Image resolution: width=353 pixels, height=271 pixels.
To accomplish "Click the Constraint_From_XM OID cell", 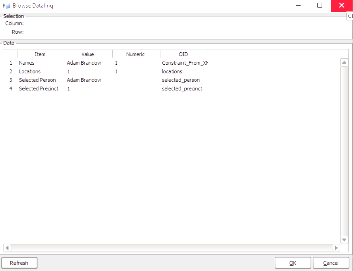I will click(185, 63).
